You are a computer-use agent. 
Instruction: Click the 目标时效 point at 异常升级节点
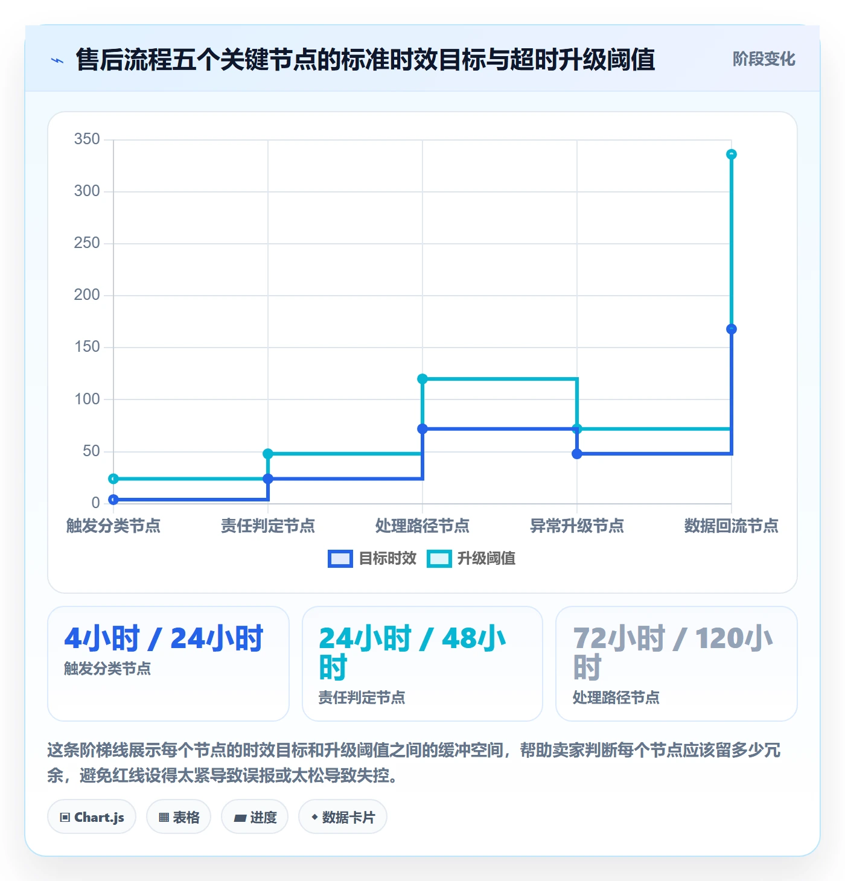(x=577, y=454)
